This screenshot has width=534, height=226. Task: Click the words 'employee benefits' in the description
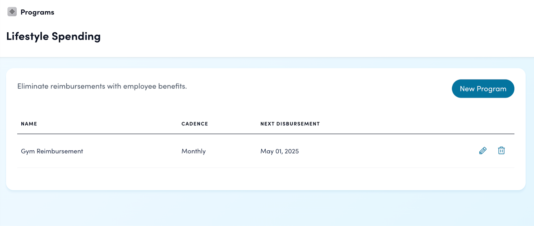tap(155, 86)
